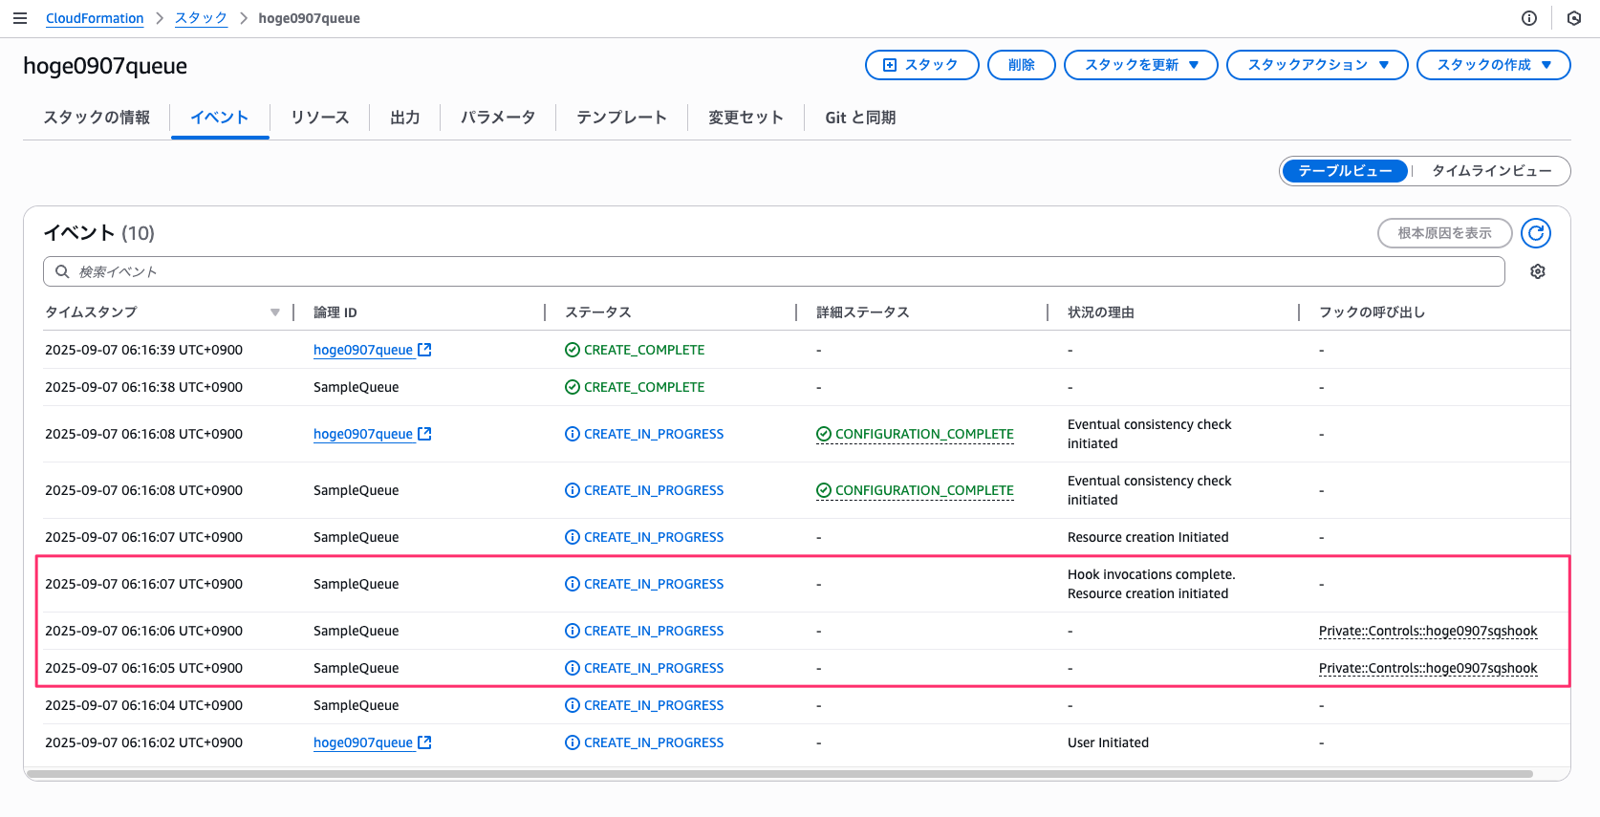Click the info icon of the 06:16:02 CREATE_IN_PROGRESS
This screenshot has width=1600, height=817.
tap(573, 742)
